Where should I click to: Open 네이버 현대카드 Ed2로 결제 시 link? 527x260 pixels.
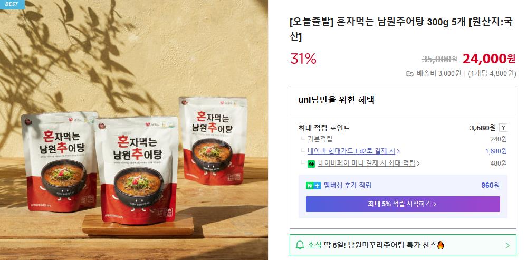(353, 151)
